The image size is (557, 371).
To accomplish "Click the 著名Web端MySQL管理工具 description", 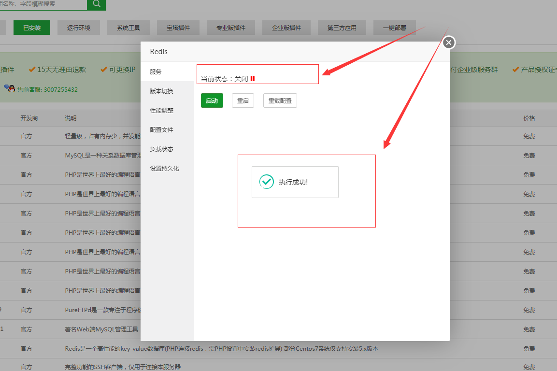I will 101,329.
